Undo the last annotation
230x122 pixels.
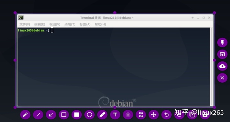pyautogui.click(x=166, y=115)
